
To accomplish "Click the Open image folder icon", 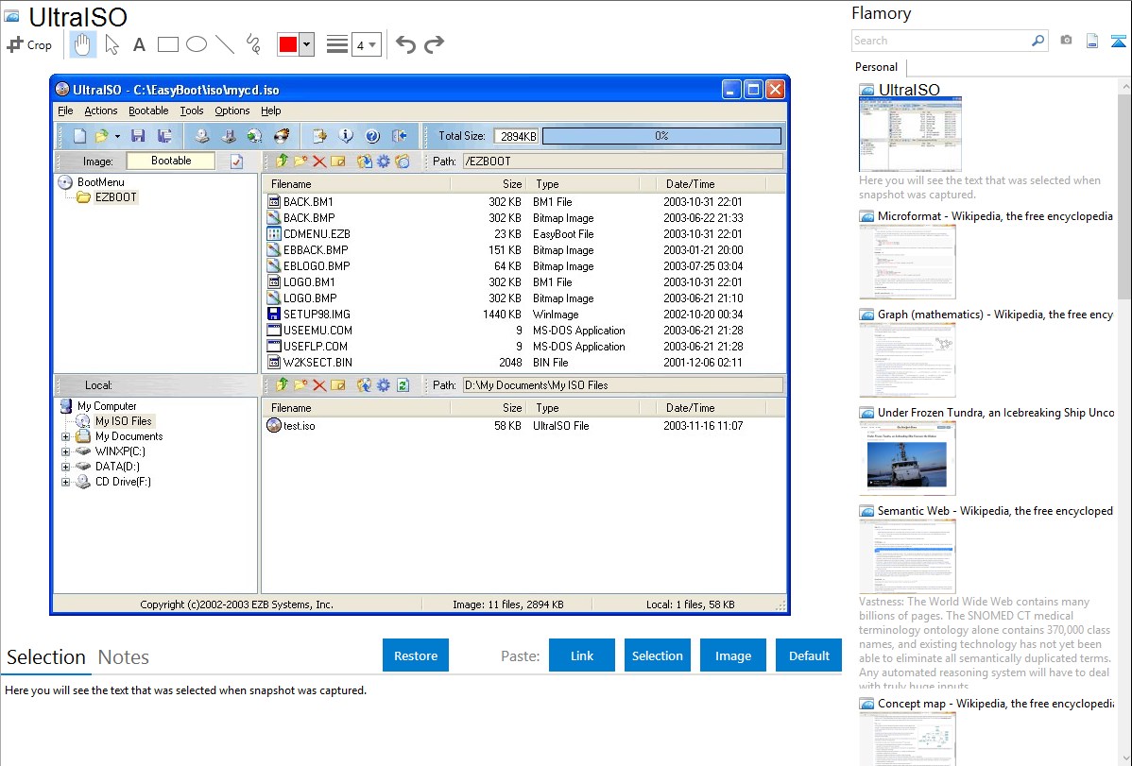I will click(101, 136).
